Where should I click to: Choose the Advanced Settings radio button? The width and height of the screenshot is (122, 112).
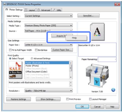click(x=32, y=59)
